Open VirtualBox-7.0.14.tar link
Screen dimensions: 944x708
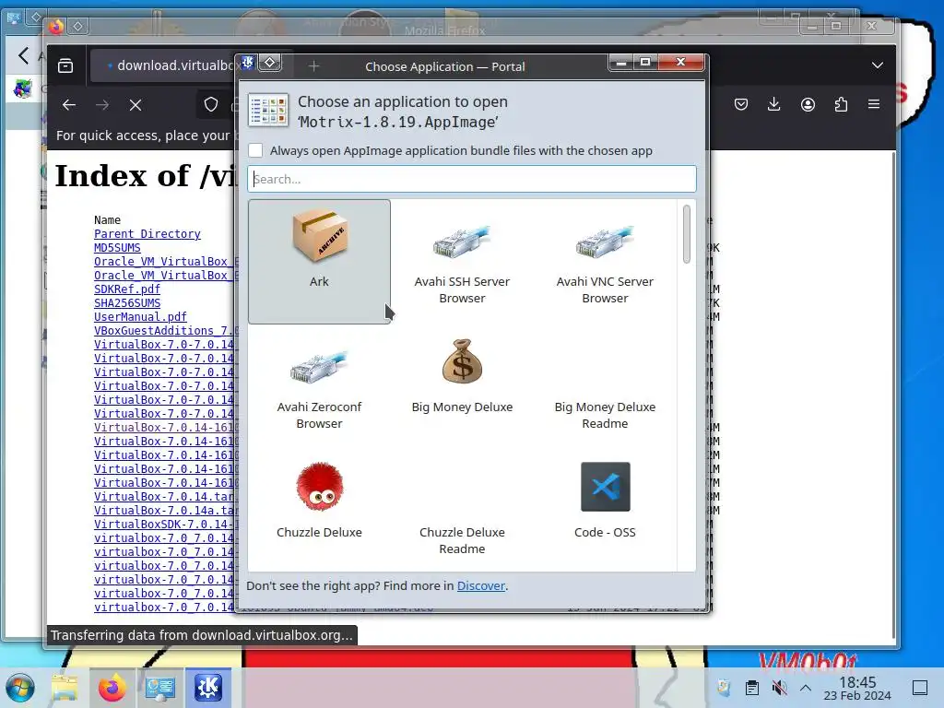[x=166, y=496]
